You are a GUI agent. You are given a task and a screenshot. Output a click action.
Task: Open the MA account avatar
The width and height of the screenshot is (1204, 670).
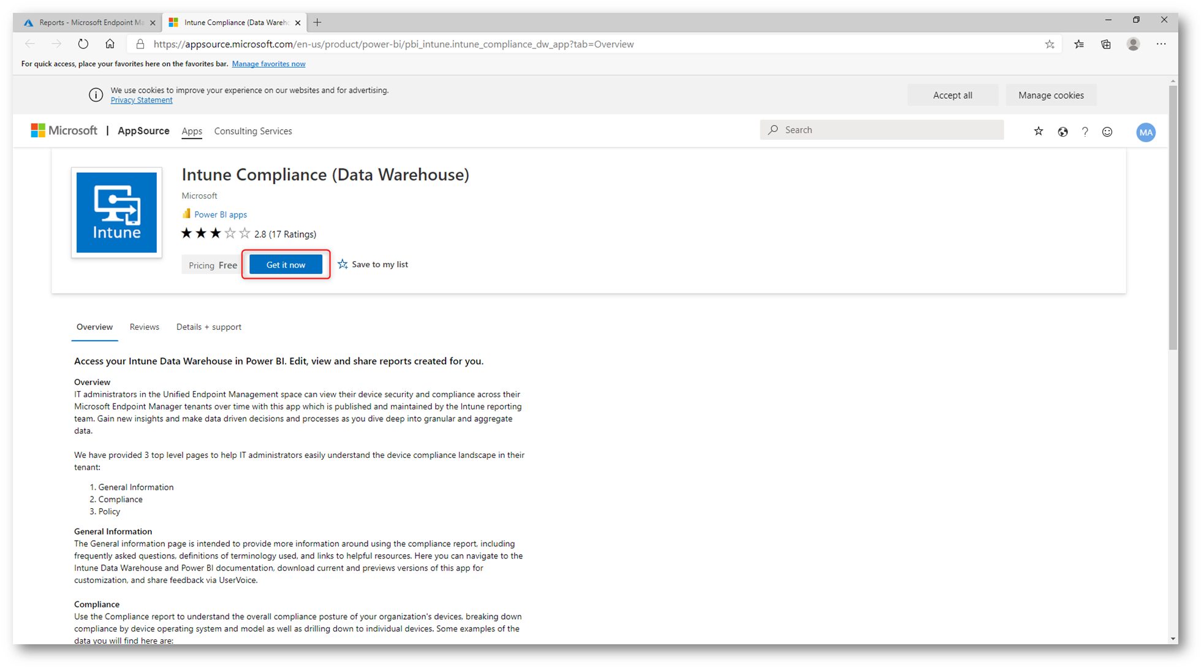pyautogui.click(x=1146, y=132)
